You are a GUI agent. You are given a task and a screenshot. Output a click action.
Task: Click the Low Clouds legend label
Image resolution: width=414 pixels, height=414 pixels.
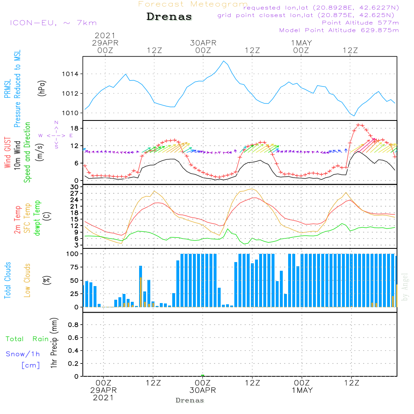pos(27,280)
